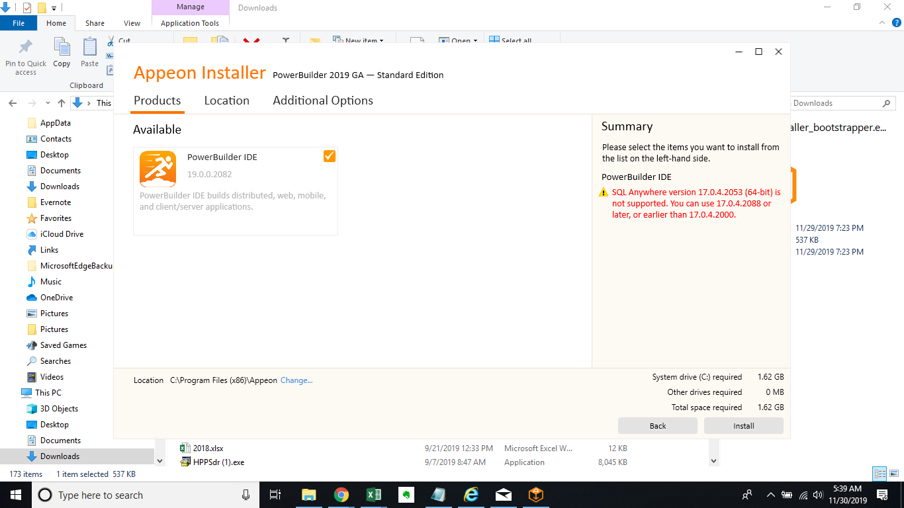Switch to the Location tab
Image resolution: width=904 pixels, height=508 pixels.
click(x=226, y=101)
